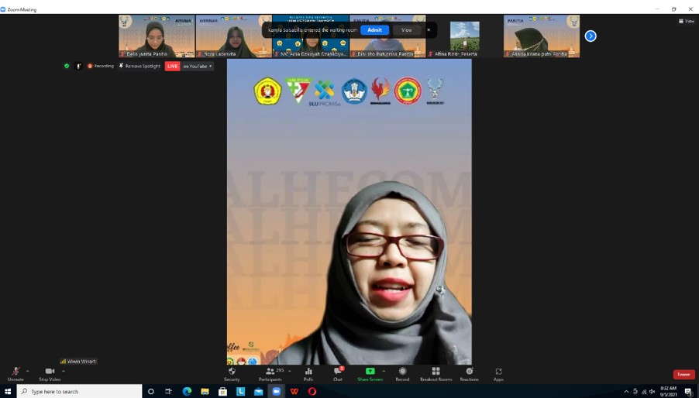
Task: Click the Zoom icon on taskbar
Action: tap(277, 391)
